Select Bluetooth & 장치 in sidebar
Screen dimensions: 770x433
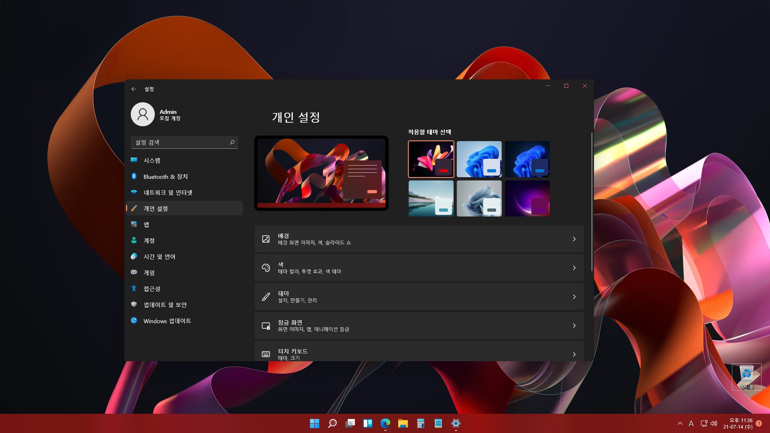click(184, 176)
